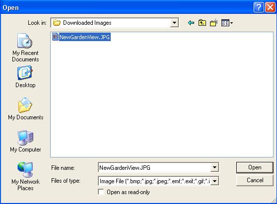Open My Network Places
Screen dimensions: 277x204
tap(25, 176)
